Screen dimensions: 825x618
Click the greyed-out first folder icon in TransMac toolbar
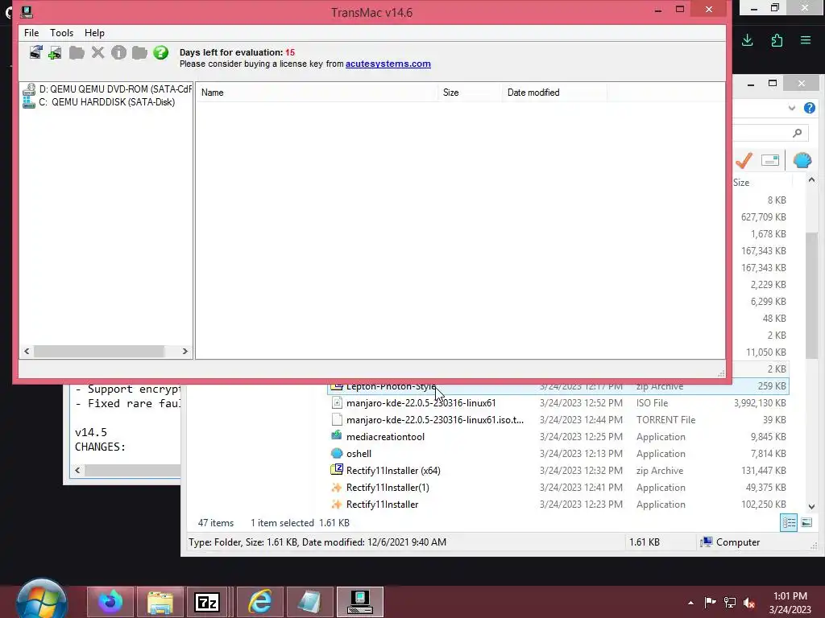click(x=77, y=52)
